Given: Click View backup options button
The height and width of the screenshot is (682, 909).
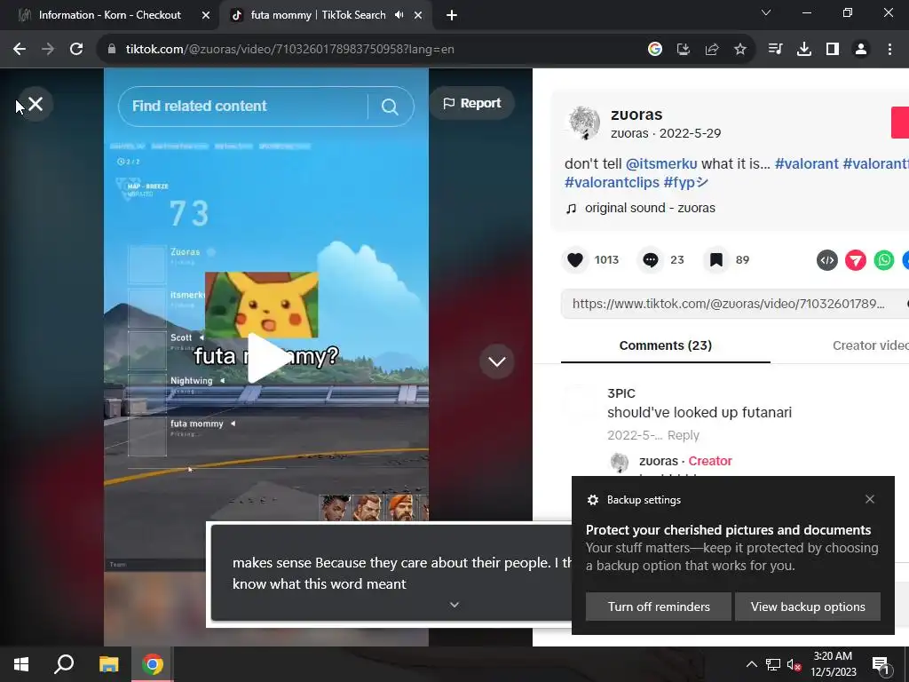Looking at the screenshot, I should [x=808, y=607].
